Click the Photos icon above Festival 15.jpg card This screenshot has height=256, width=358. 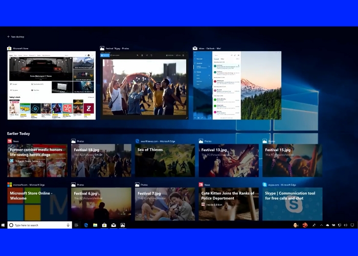pyautogui.click(x=264, y=141)
